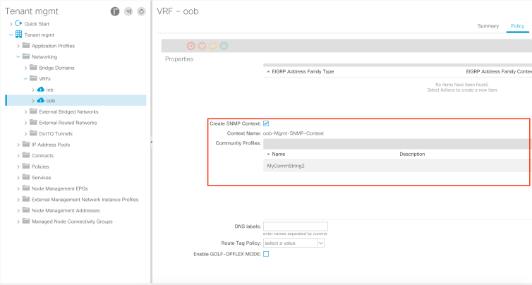Click the refresh icon in tenant header
Image resolution: width=532 pixels, height=285 pixels.
click(x=141, y=11)
